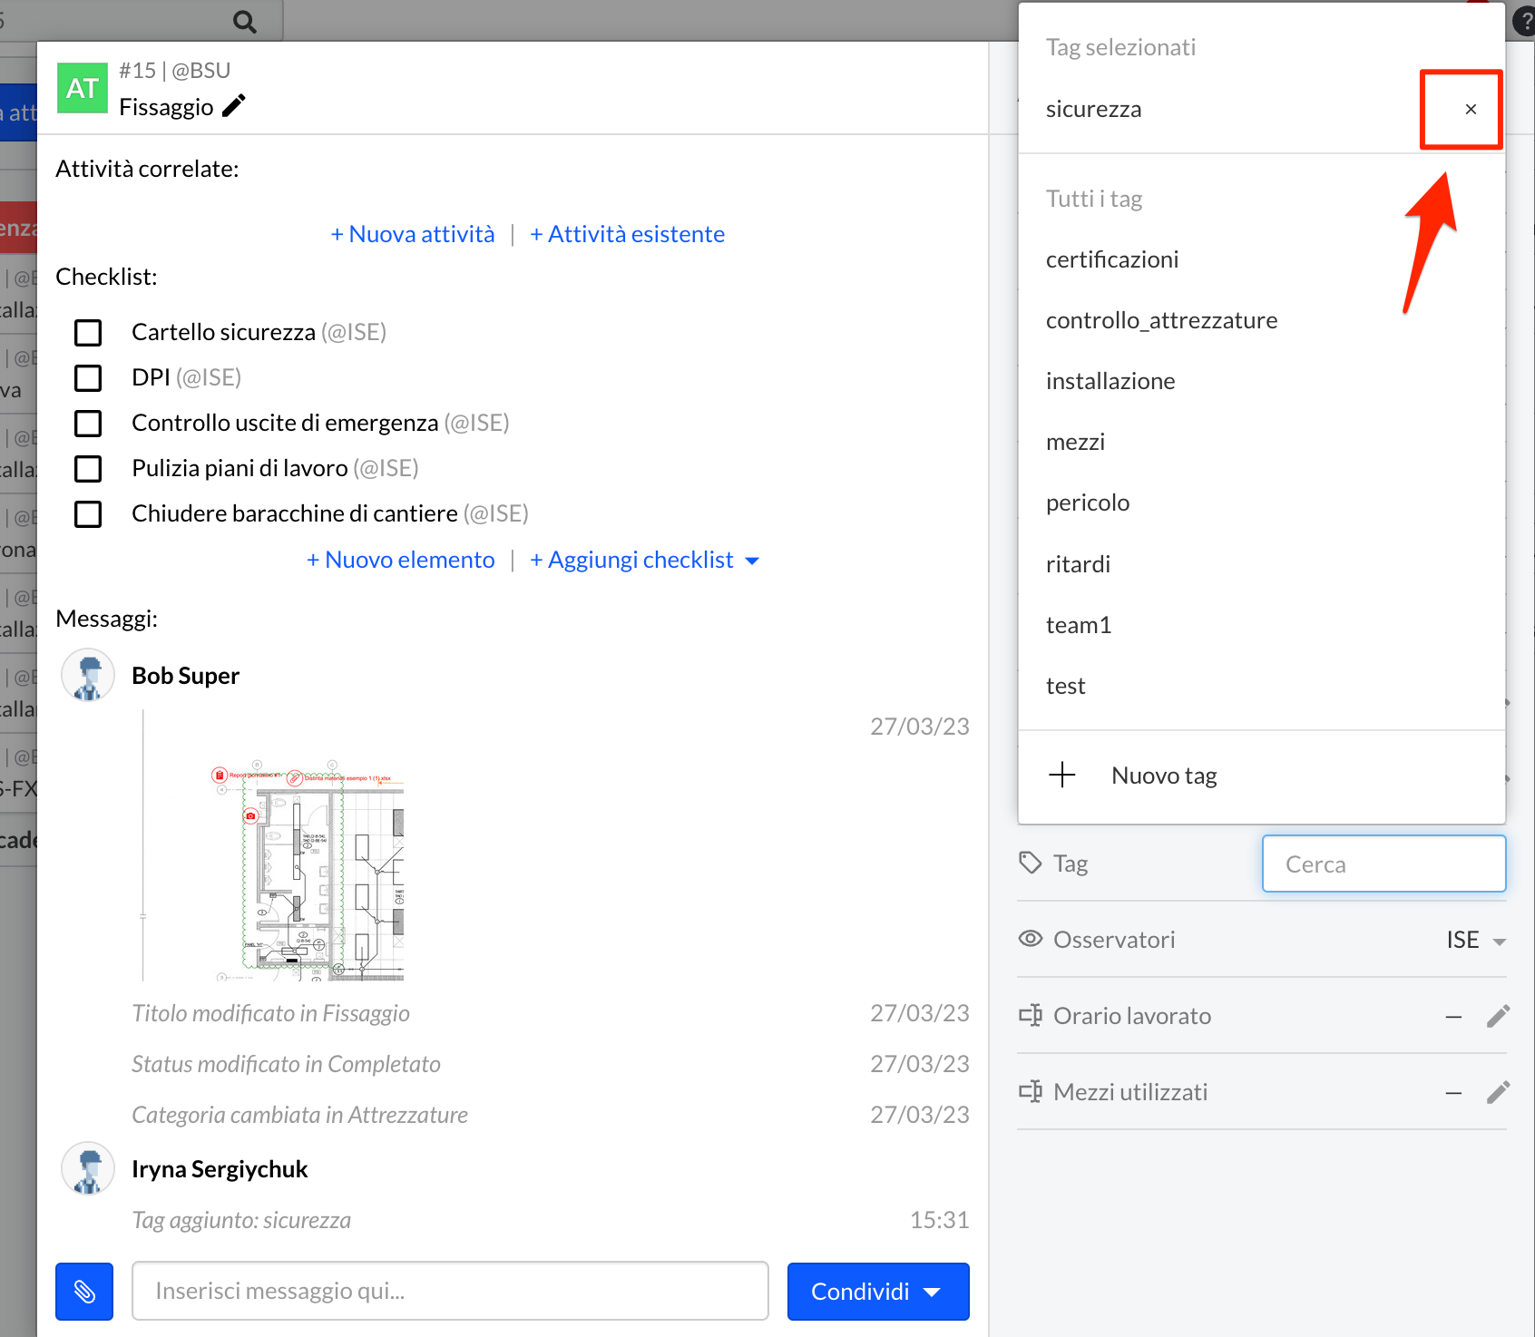Viewport: 1535px width, 1337px height.
Task: Open the floor plan drawing thumbnail
Action: point(308,871)
